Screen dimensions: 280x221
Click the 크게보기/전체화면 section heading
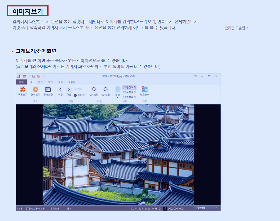(36, 51)
